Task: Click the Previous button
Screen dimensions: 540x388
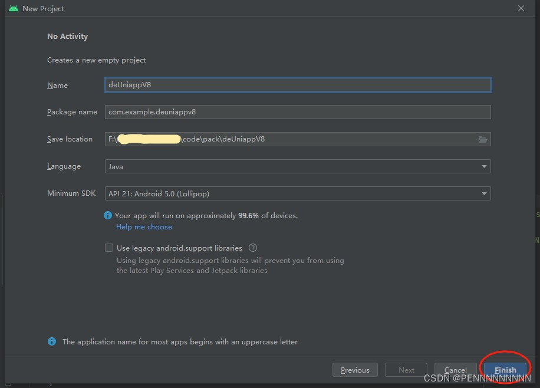Action: [355, 370]
